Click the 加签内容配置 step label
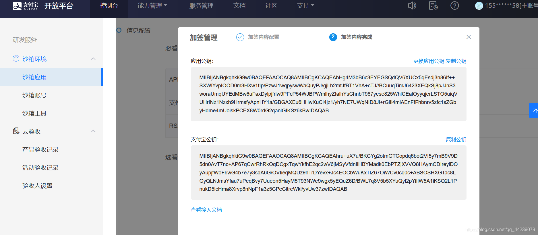The height and width of the screenshot is (235, 538). click(264, 37)
